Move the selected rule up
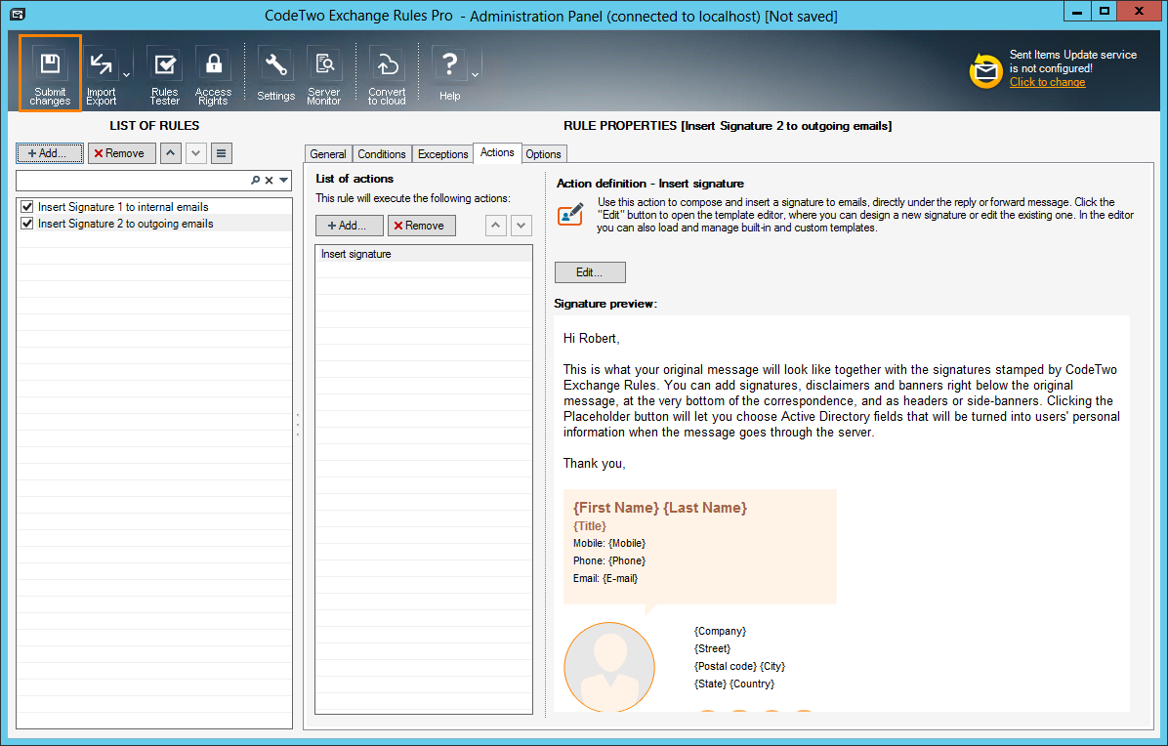1168x746 pixels. coord(171,153)
